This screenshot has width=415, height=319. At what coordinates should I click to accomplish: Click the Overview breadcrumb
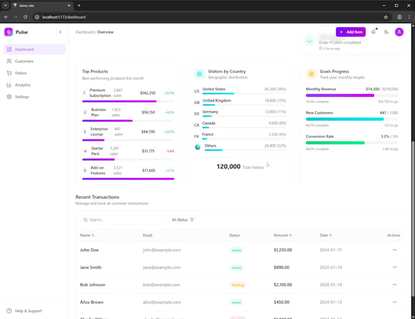click(x=106, y=32)
